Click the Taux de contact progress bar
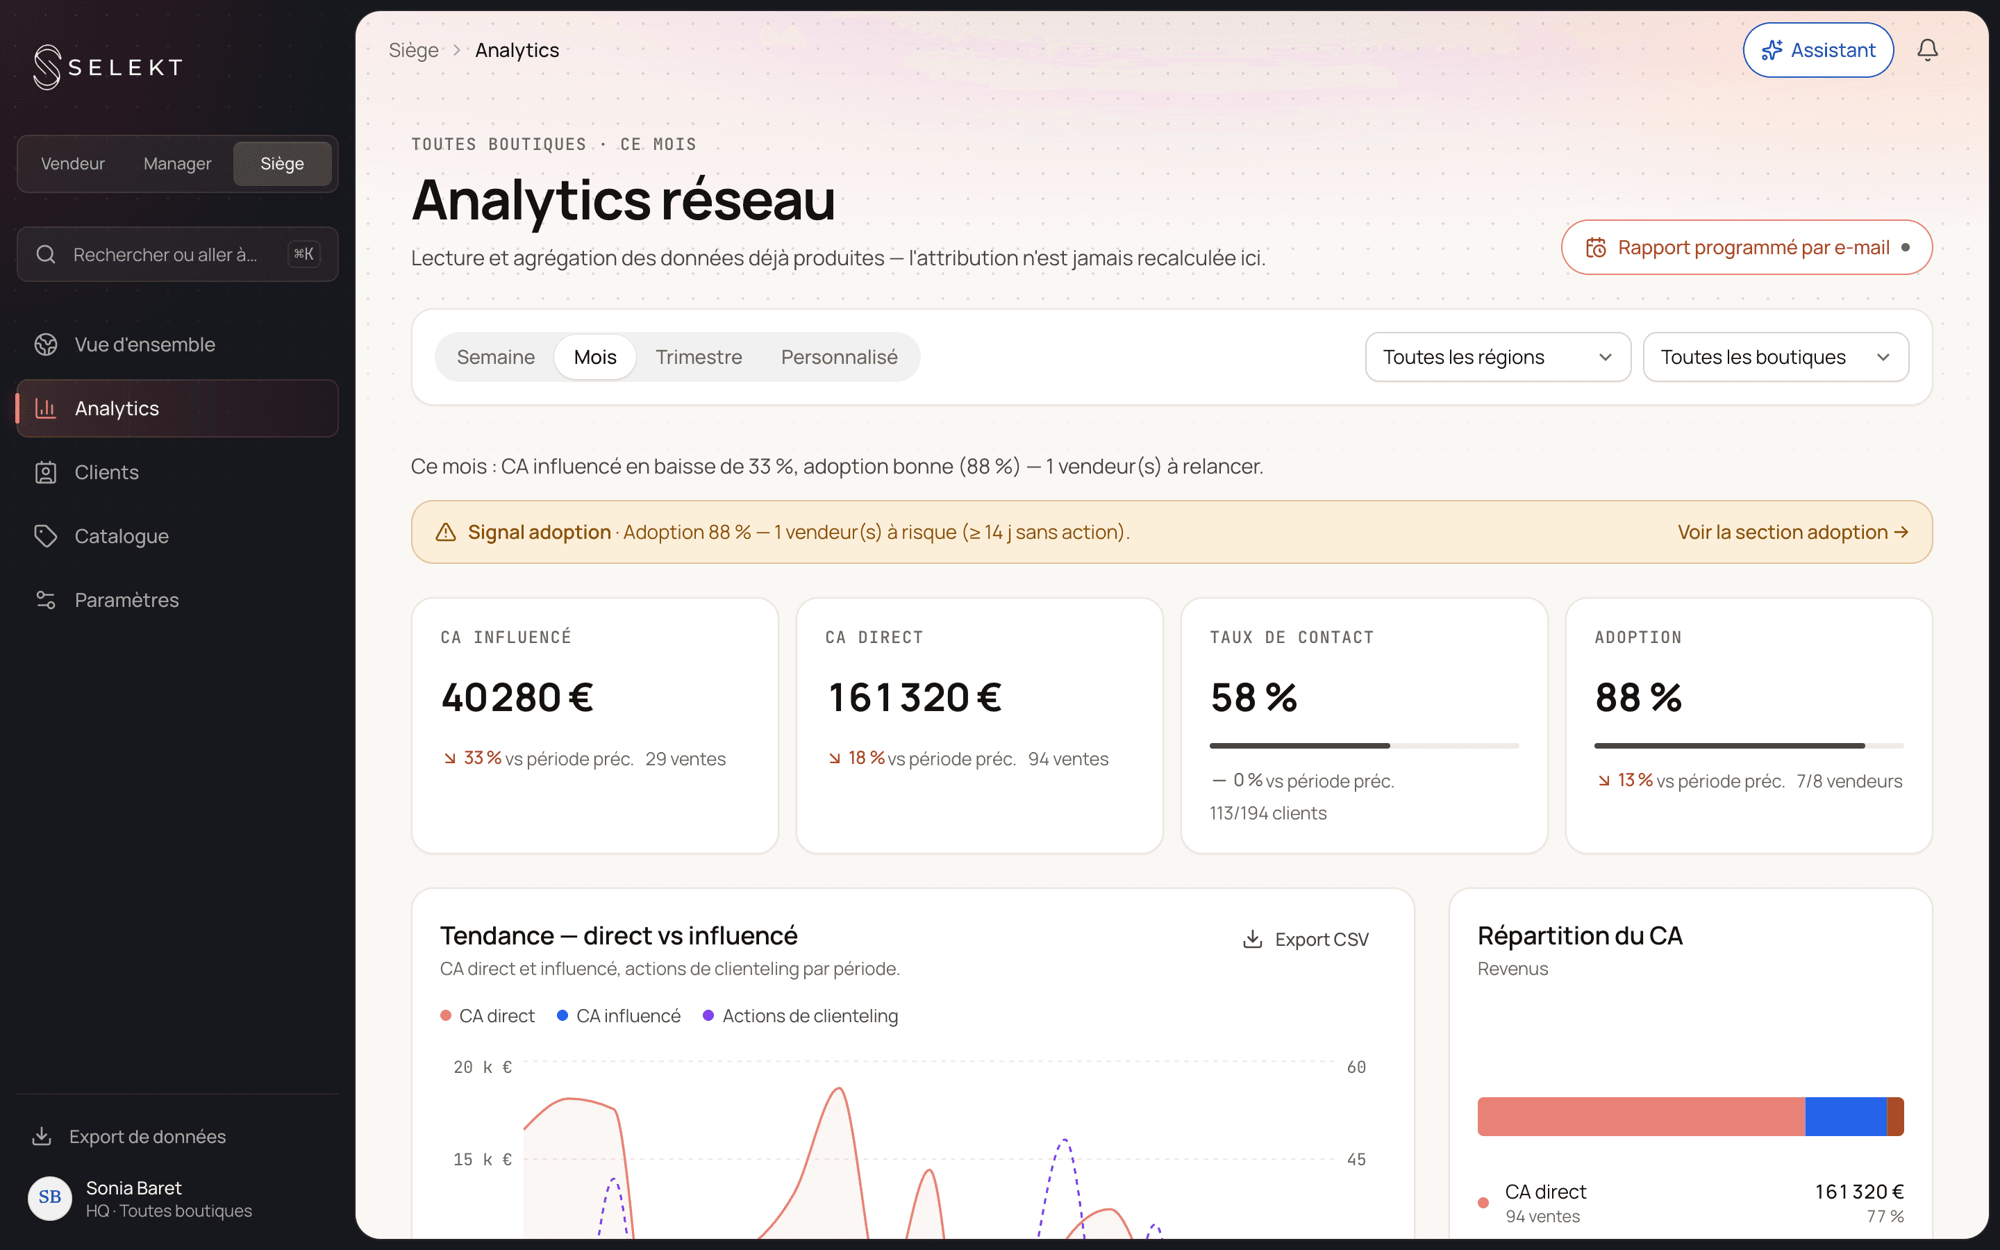 point(1364,746)
